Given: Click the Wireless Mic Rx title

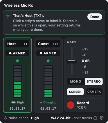Looking at the screenshot, I should point(19,5).
